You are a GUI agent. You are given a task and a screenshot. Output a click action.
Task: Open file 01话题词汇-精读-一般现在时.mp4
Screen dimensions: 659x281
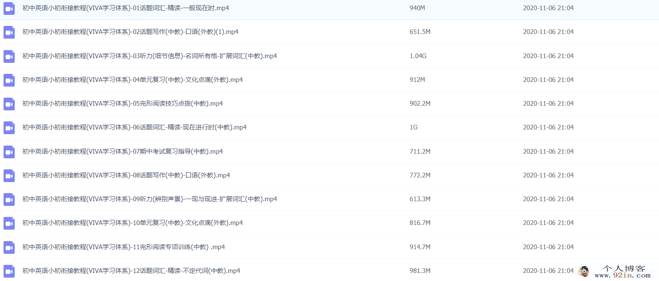126,8
